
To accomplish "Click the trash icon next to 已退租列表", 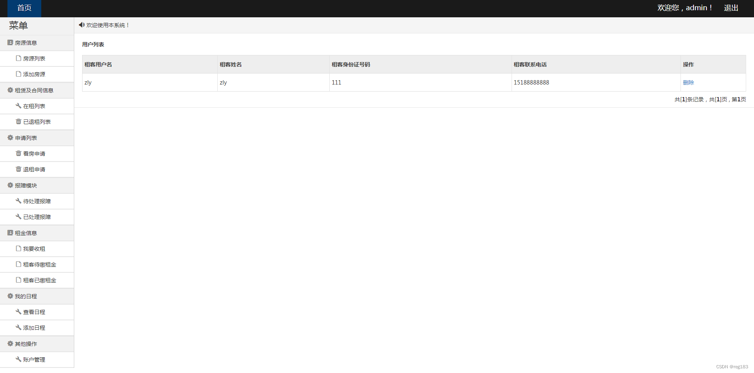I will [18, 121].
